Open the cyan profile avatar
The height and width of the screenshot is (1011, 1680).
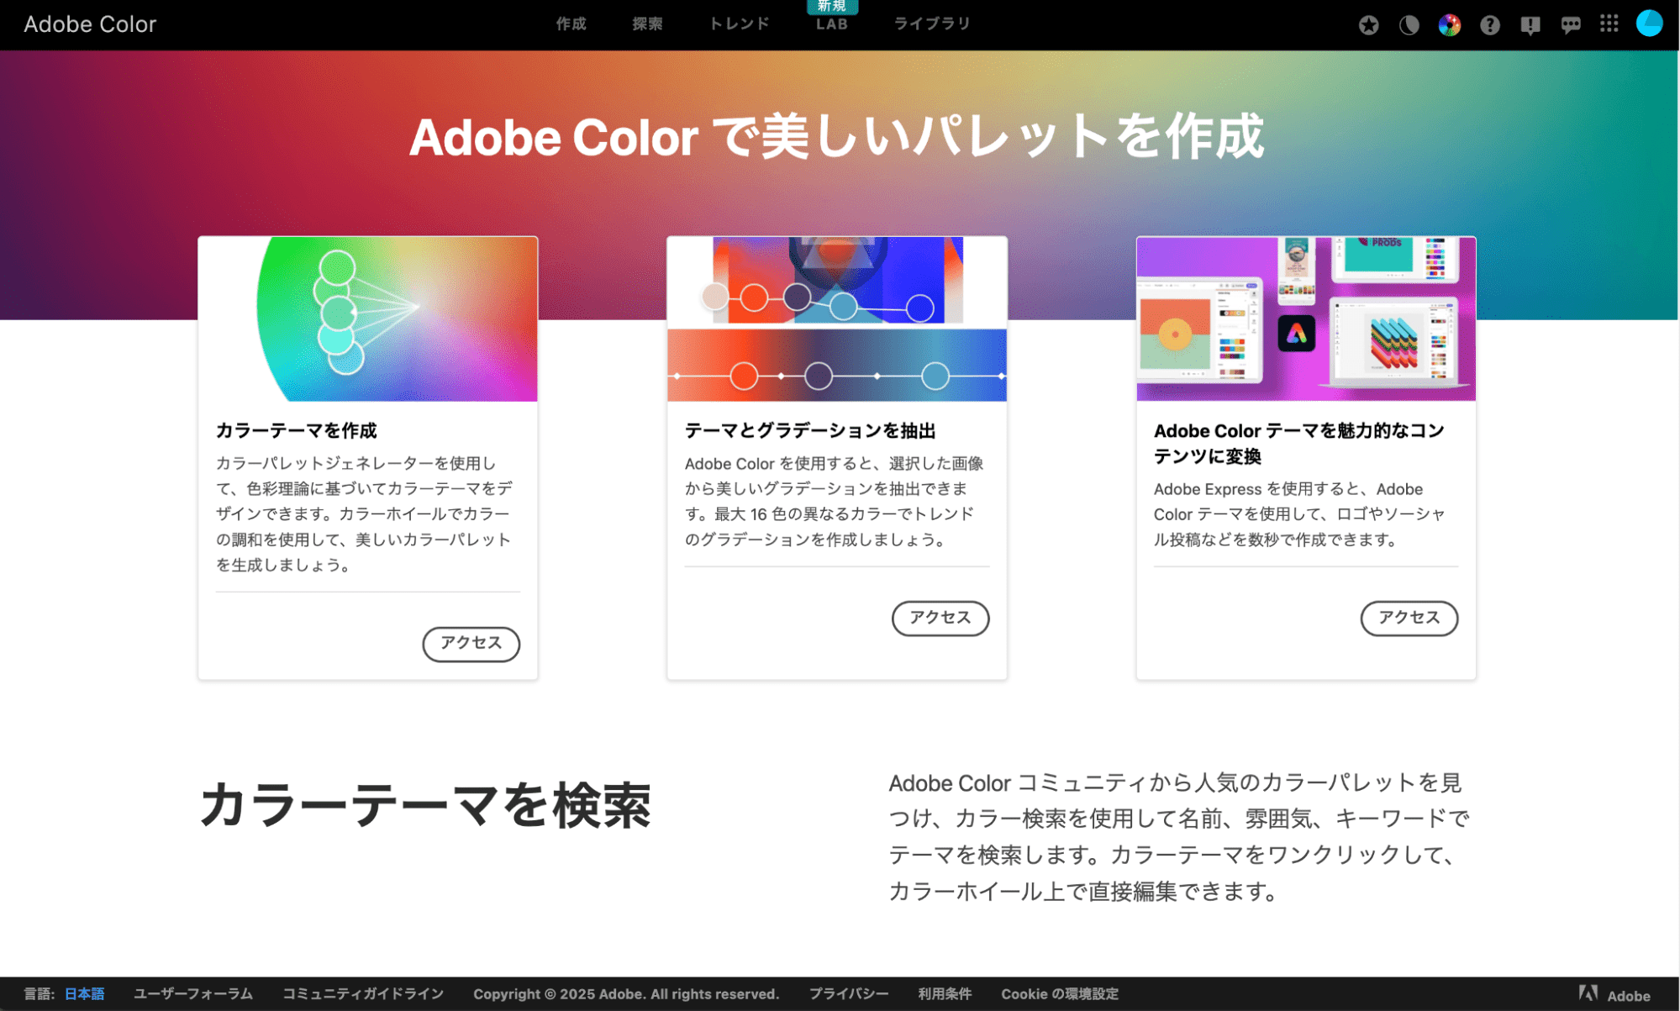pyautogui.click(x=1649, y=24)
